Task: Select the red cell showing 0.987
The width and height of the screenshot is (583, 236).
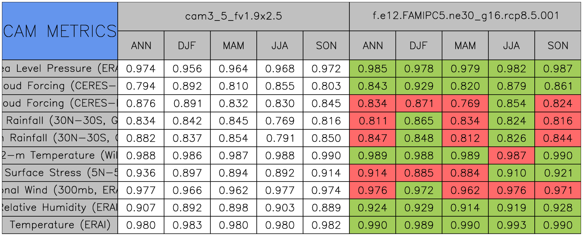Action: click(x=512, y=155)
